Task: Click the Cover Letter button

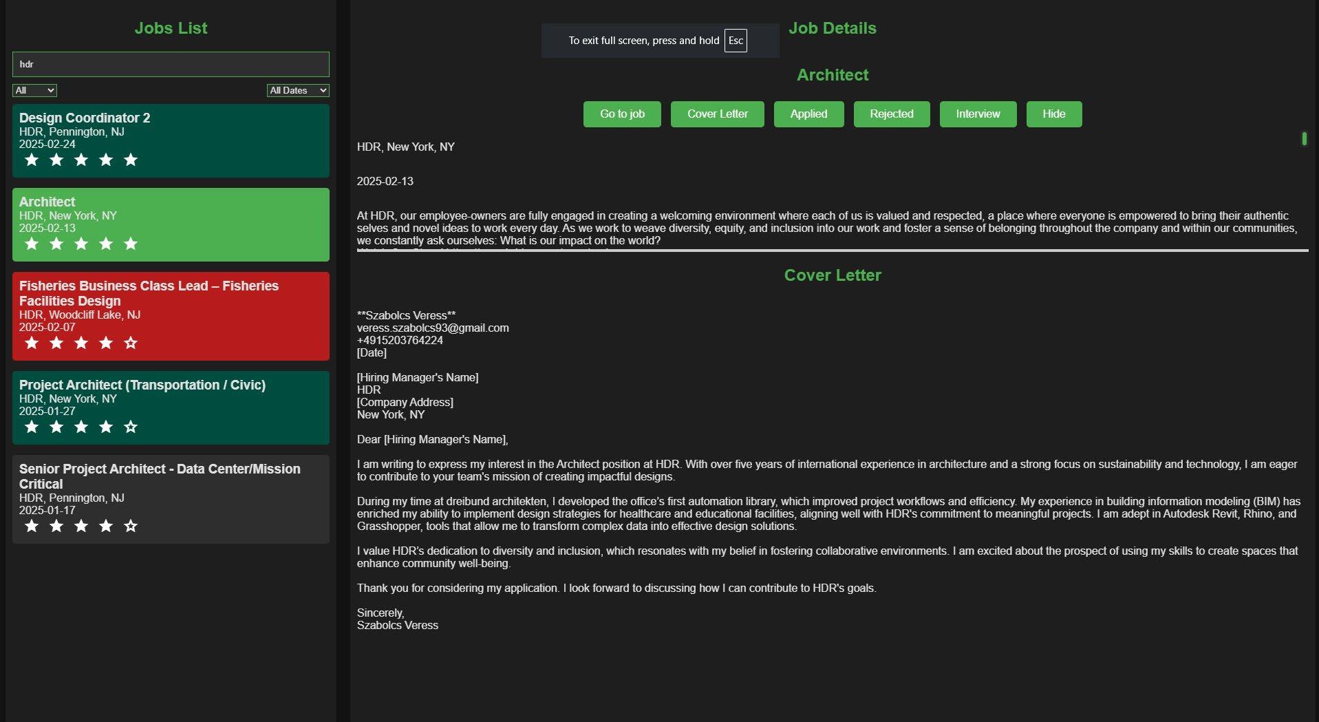Action: click(718, 114)
